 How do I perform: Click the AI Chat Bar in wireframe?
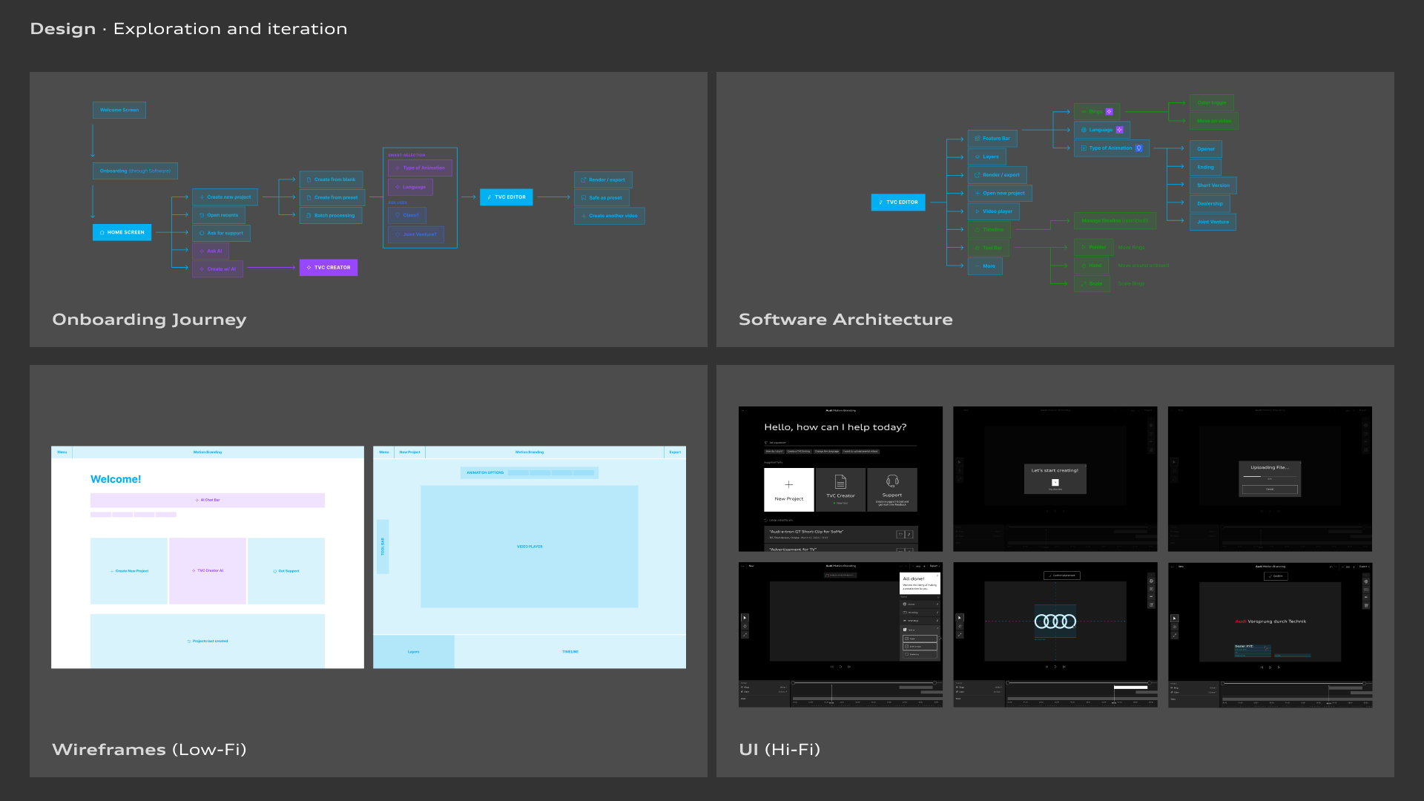click(x=208, y=501)
